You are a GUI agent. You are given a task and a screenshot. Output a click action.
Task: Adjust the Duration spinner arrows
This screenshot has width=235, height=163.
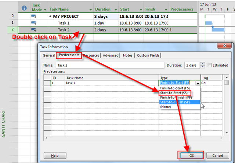pos(203,65)
